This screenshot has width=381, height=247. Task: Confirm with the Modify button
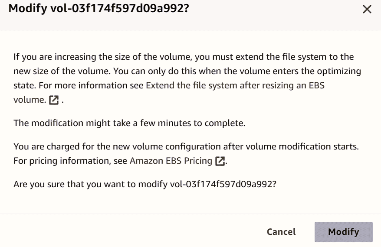pos(343,232)
